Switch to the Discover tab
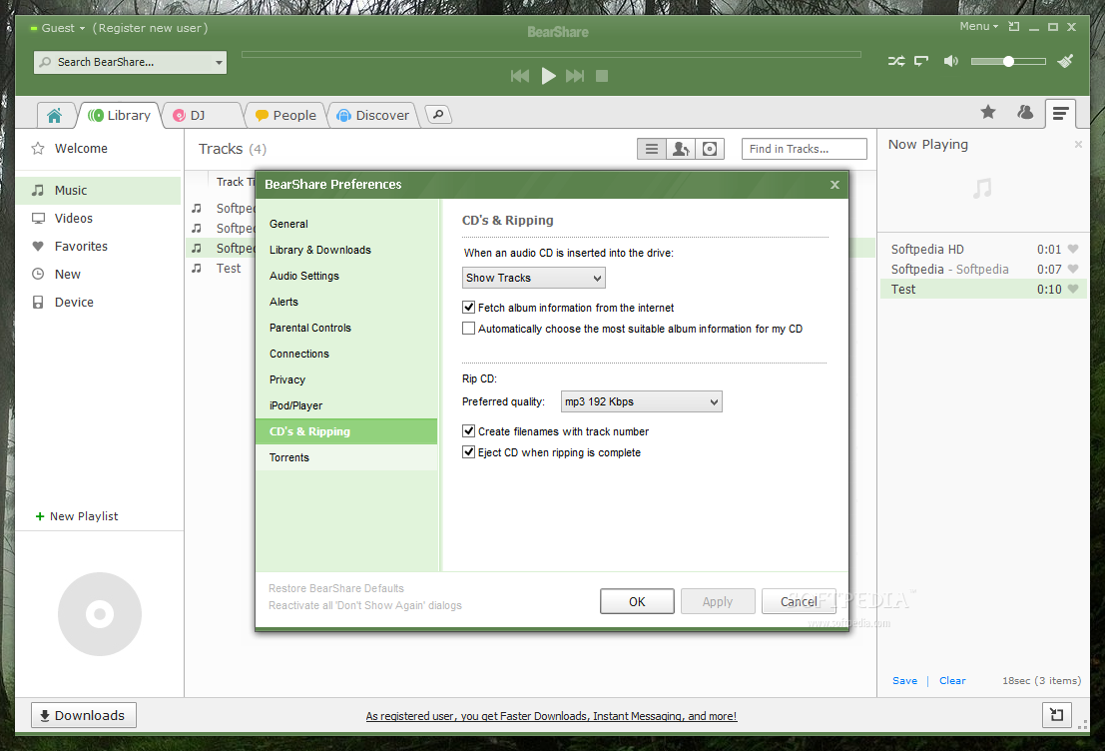 pyautogui.click(x=373, y=115)
